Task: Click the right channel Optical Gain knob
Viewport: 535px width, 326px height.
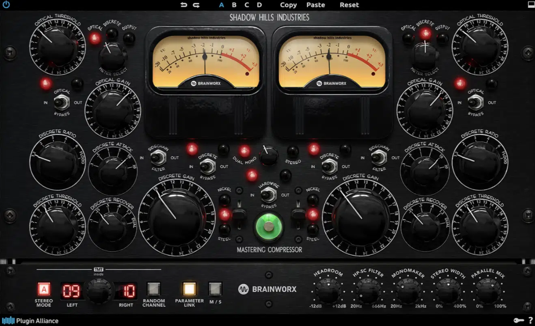Action: (425, 110)
